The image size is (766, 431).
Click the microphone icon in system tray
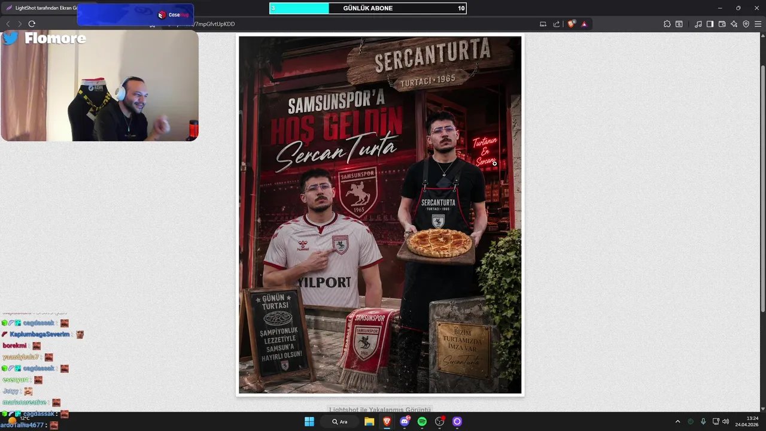[703, 421]
